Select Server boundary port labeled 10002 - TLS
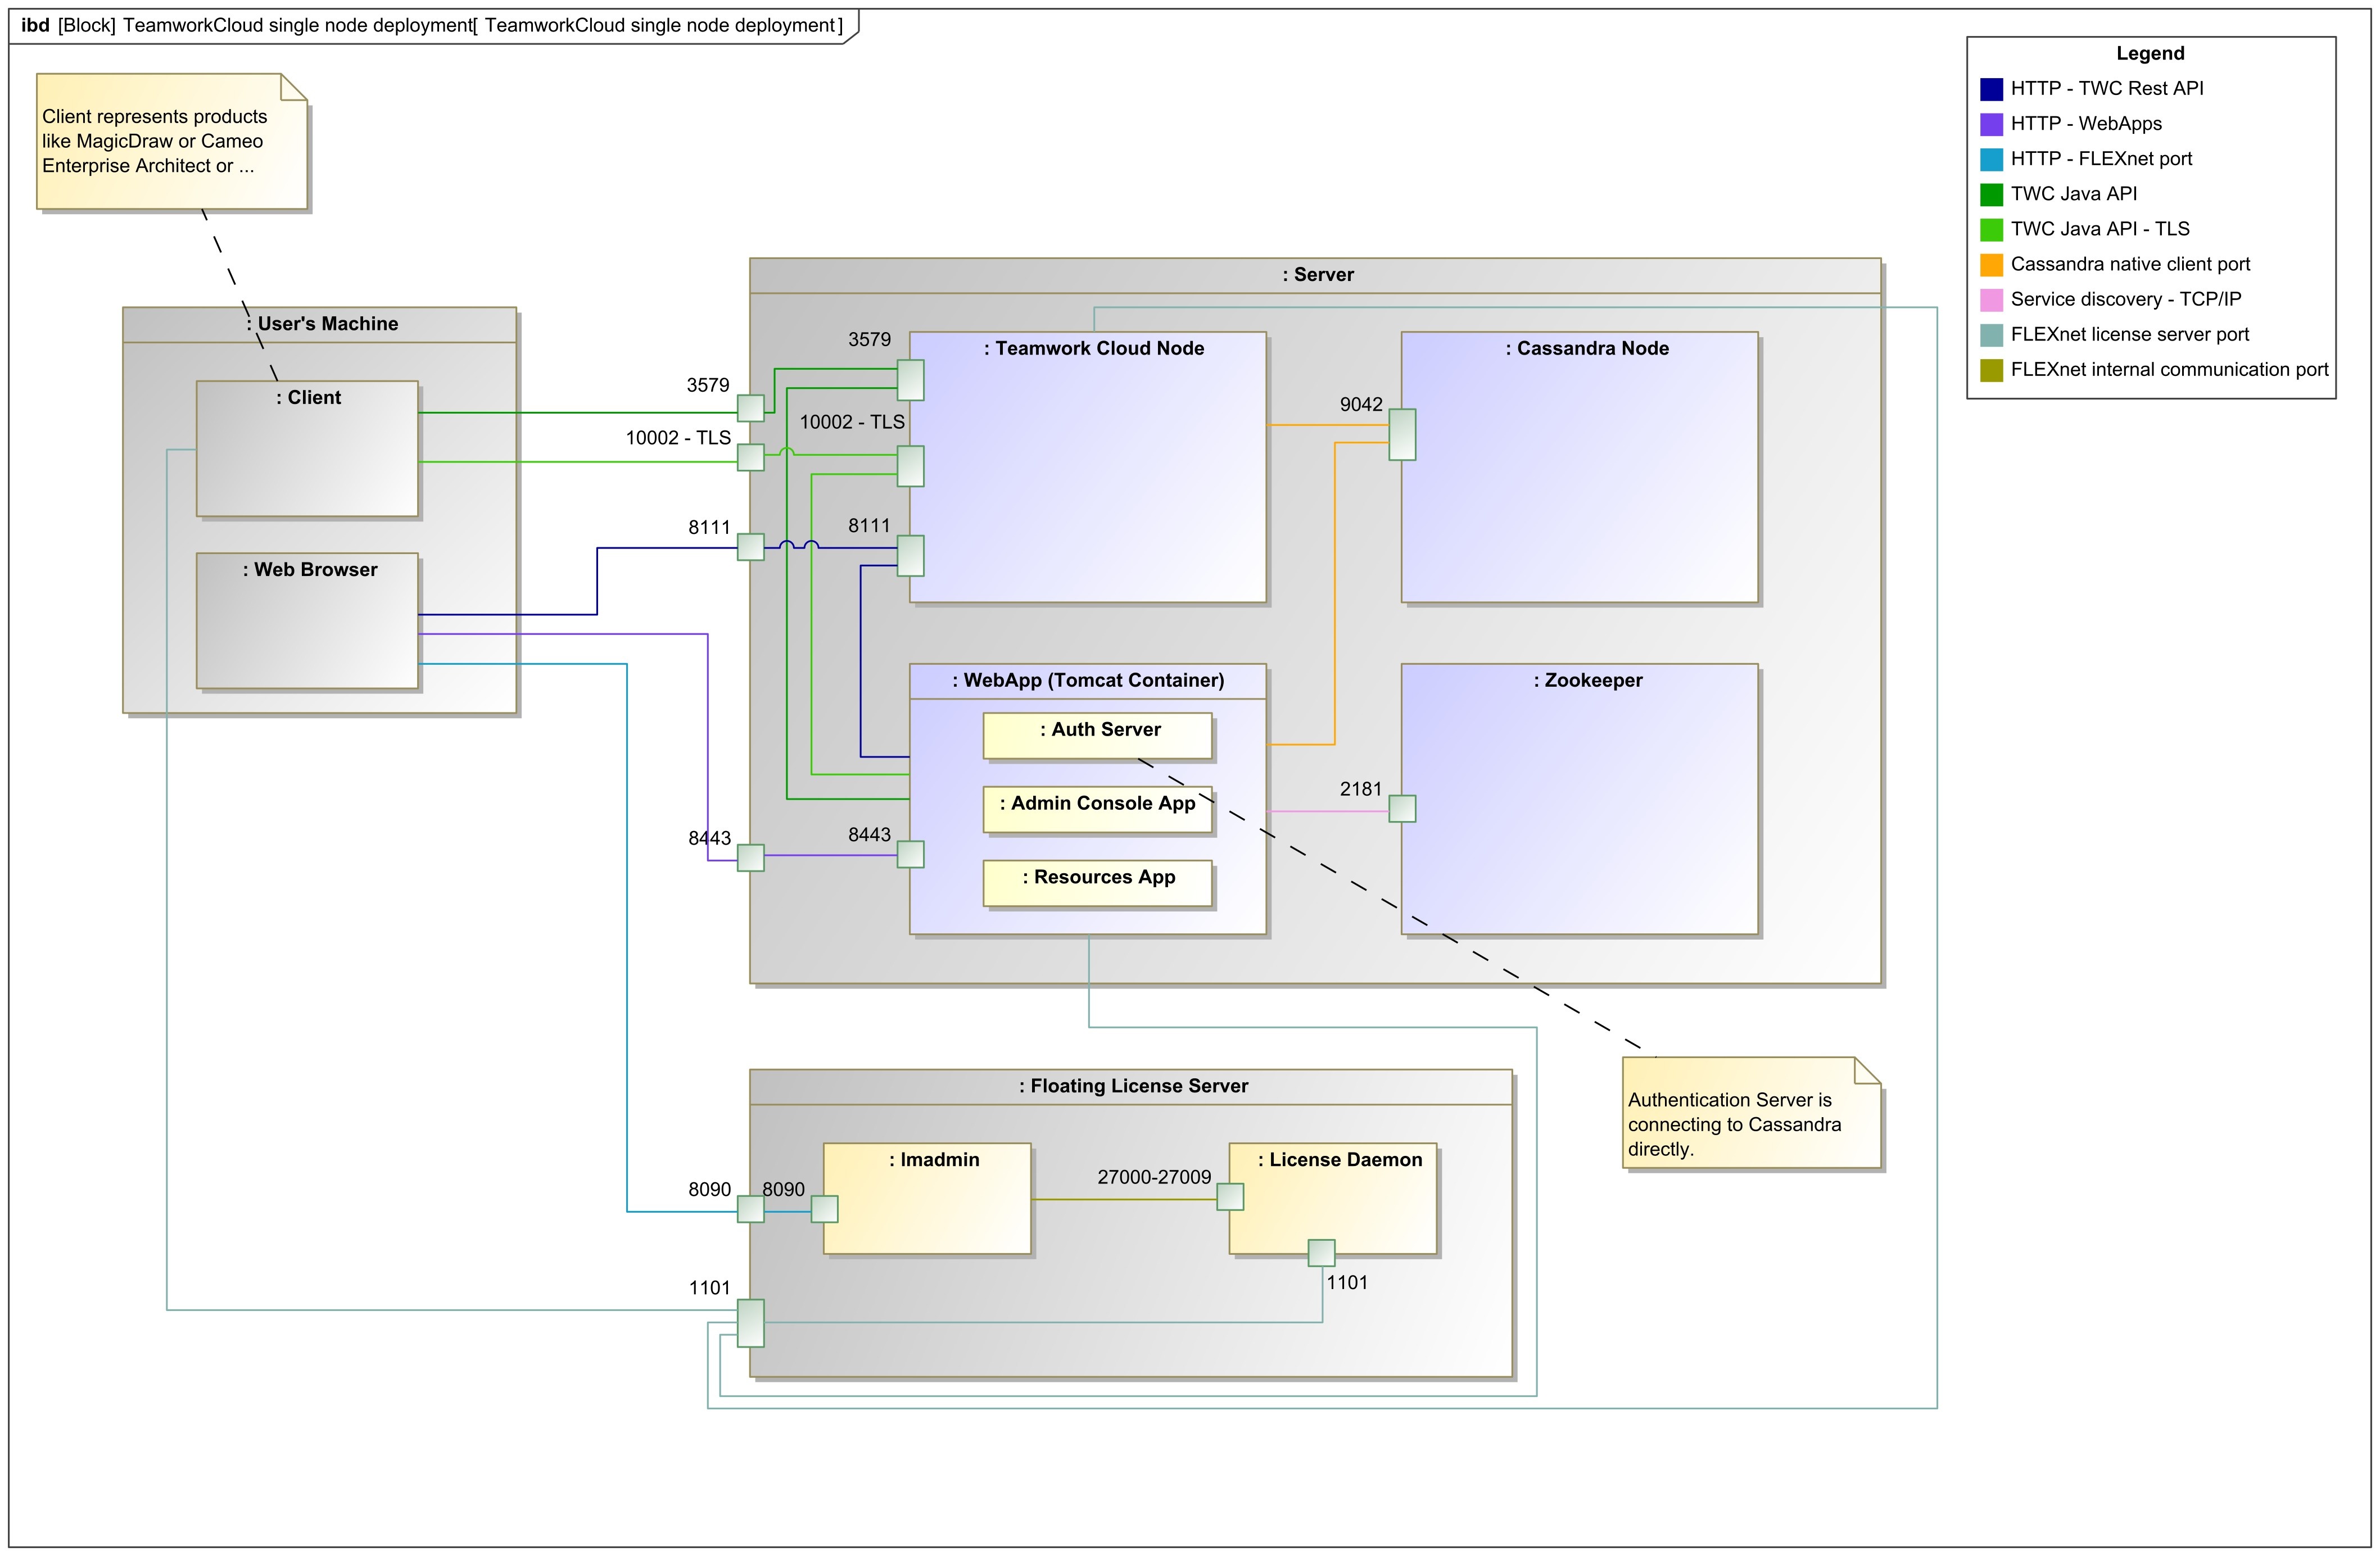This screenshot has width=2380, height=1556. click(750, 457)
